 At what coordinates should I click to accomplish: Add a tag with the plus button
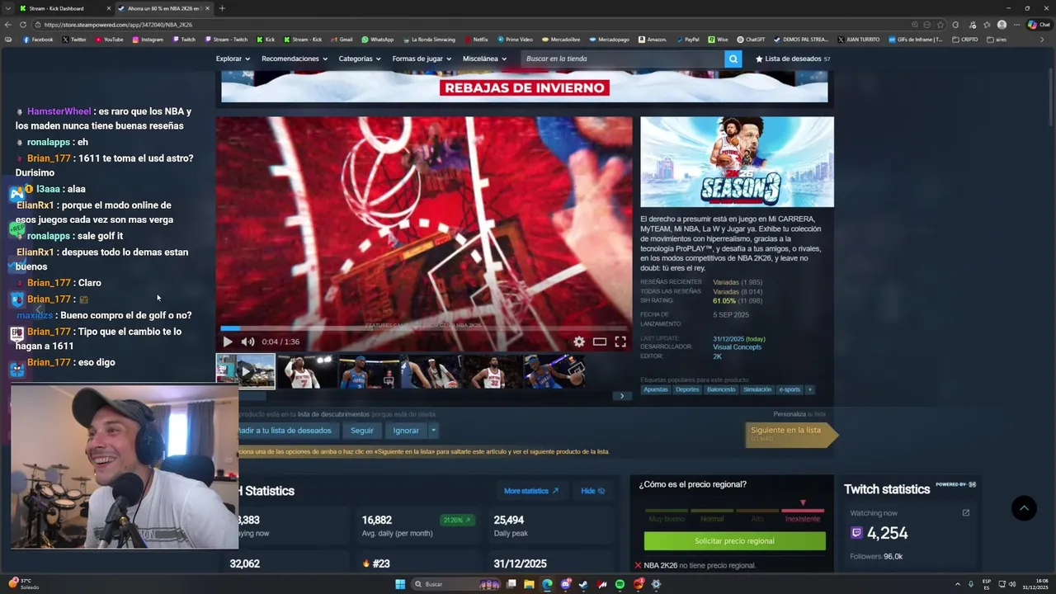click(810, 389)
